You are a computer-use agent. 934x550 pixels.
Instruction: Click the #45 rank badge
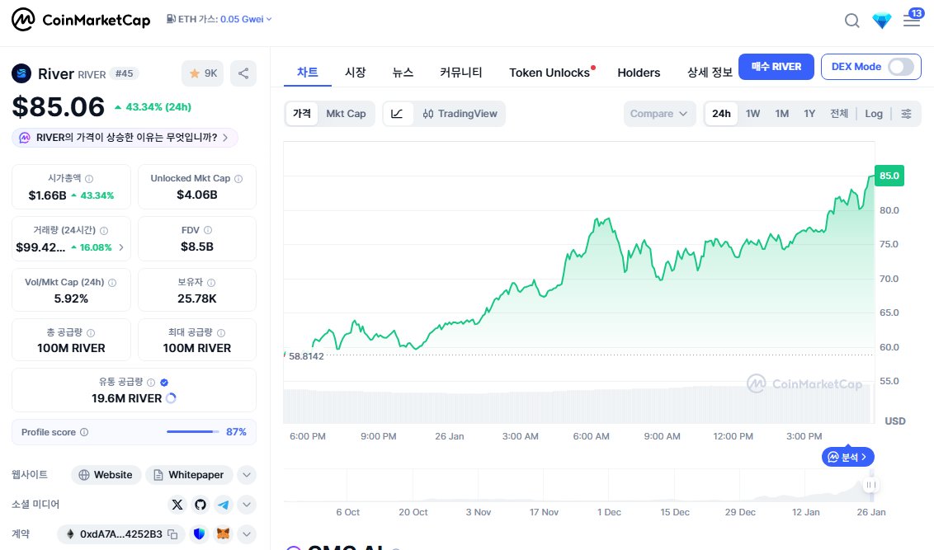tap(124, 73)
